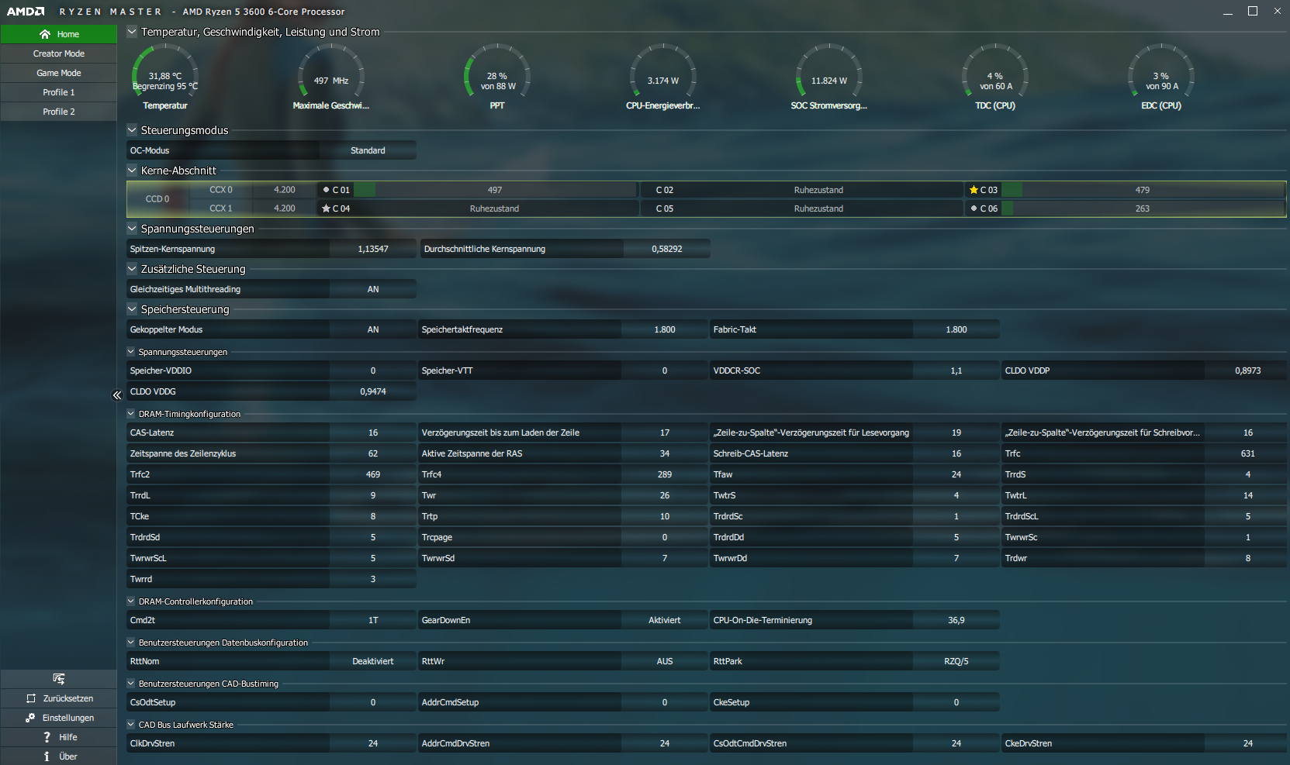
Task: Open Profile 2
Action: 59,112
